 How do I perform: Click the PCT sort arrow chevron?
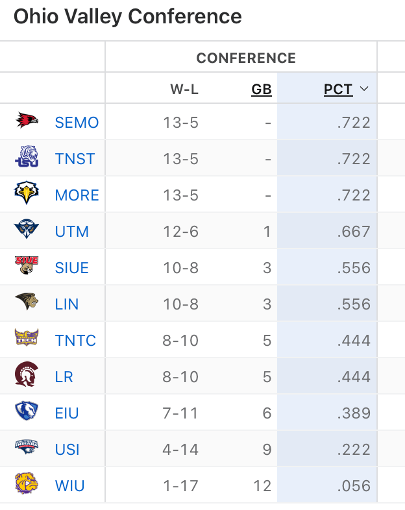tap(364, 90)
